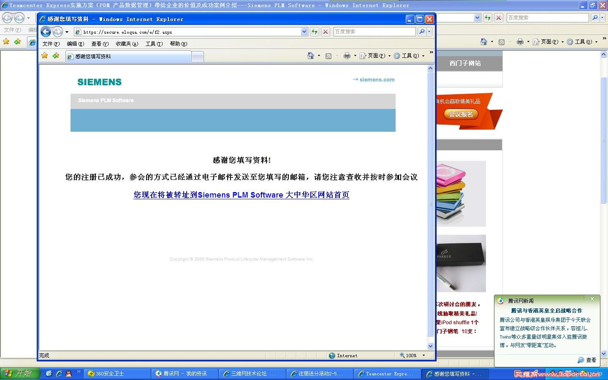Search with the front window's magnifier button
Image resolution: width=608 pixels, height=380 pixels.
[421, 32]
